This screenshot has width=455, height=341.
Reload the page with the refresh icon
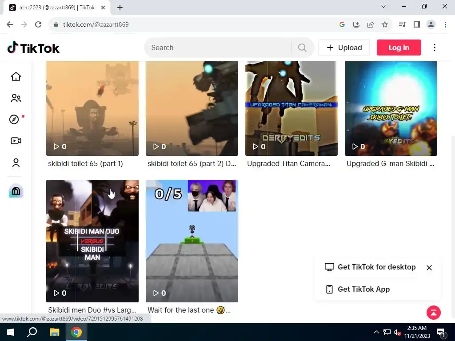pyautogui.click(x=38, y=24)
